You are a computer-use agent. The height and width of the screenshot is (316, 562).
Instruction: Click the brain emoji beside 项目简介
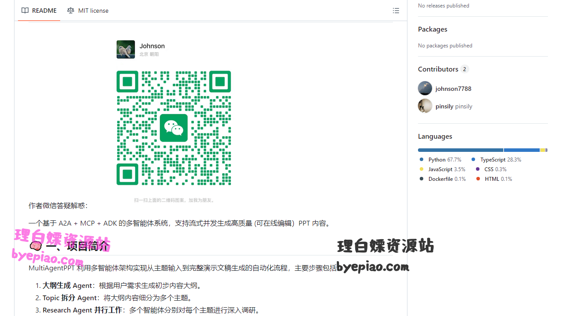tap(35, 246)
